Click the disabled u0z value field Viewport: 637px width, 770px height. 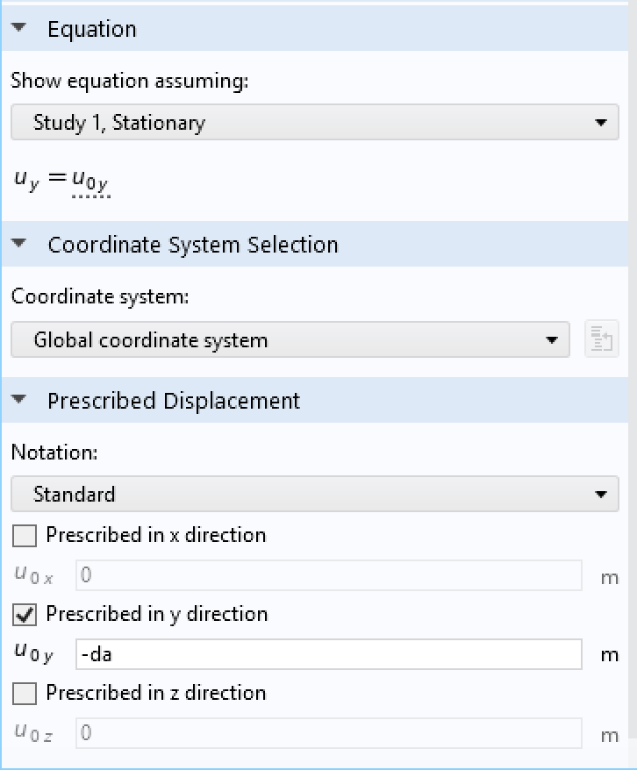point(329,733)
